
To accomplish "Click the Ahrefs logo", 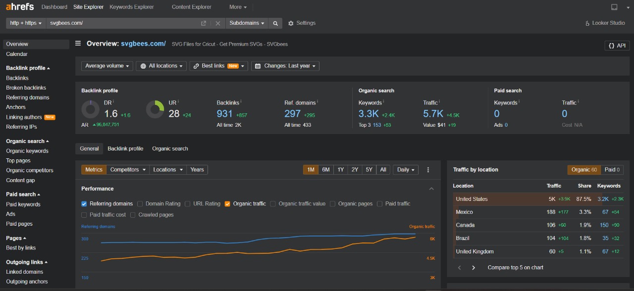I will [x=20, y=7].
